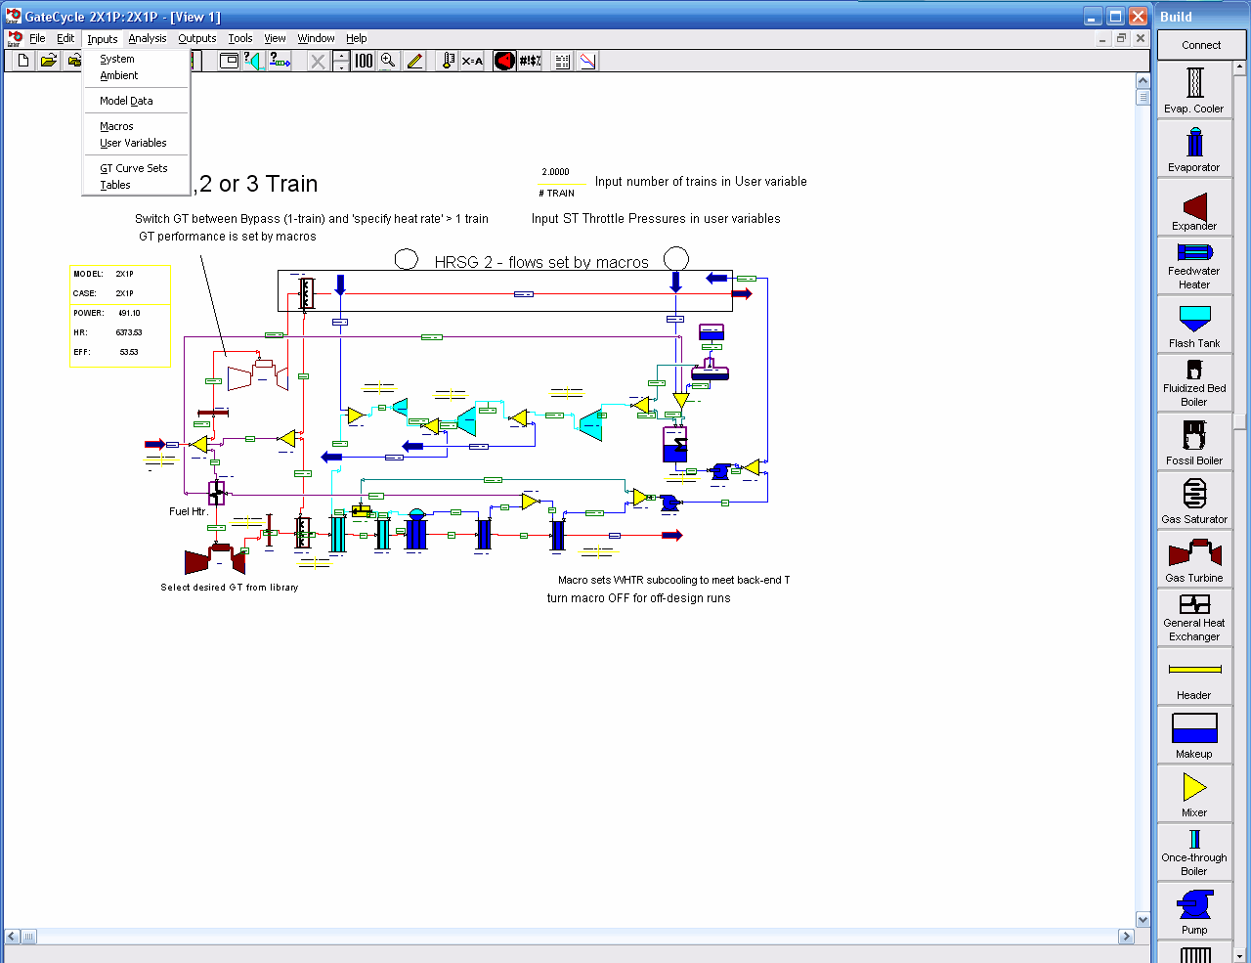Choose Ambient in the Inputs dropdown

[x=136, y=75]
